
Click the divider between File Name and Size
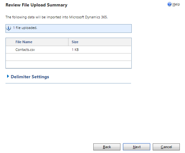click(x=68, y=42)
